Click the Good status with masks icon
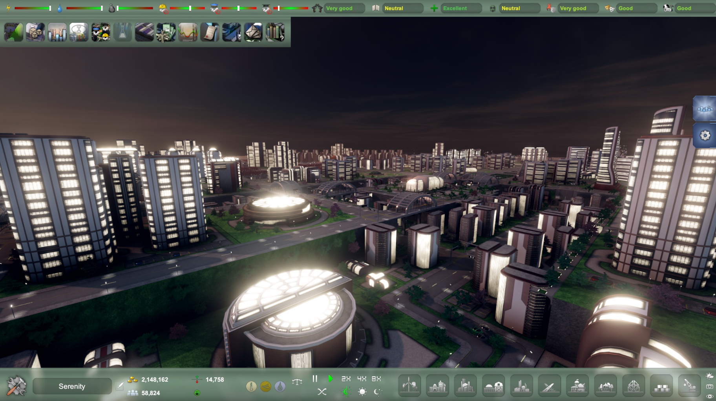This screenshot has width=716, height=401. point(637,8)
